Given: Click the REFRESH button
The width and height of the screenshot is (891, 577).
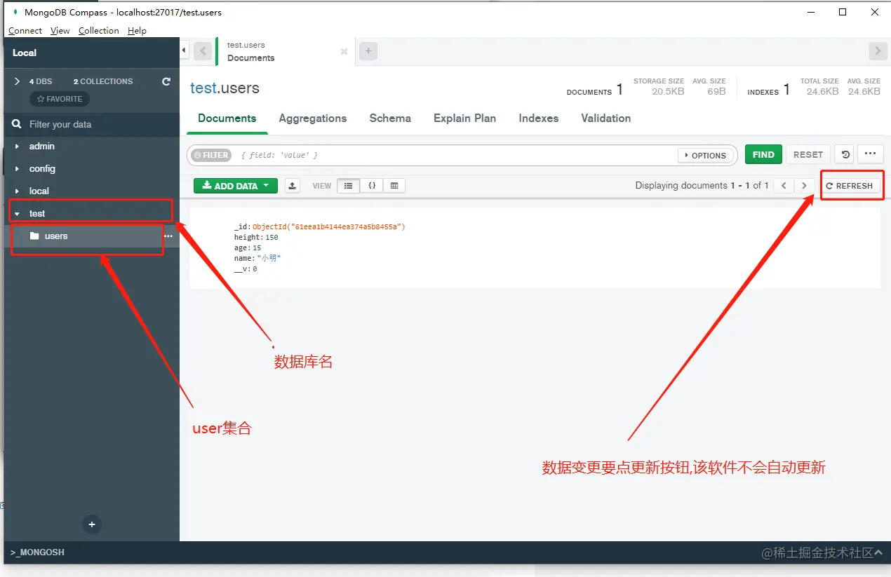Looking at the screenshot, I should pyautogui.click(x=850, y=186).
